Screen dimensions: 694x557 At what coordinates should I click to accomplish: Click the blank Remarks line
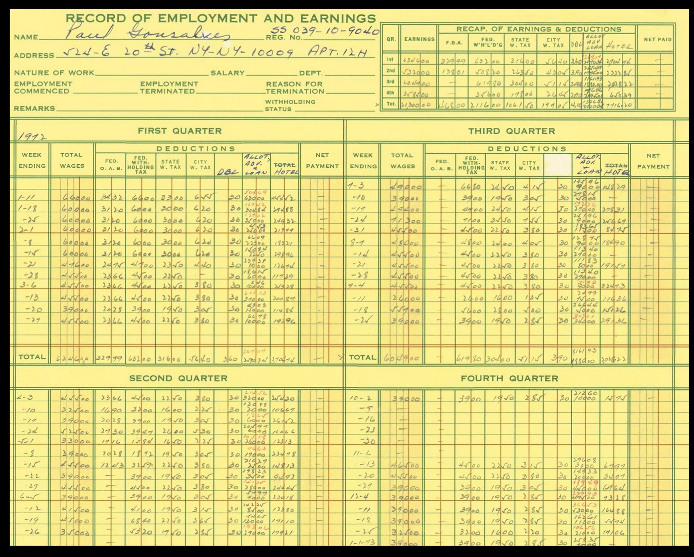click(x=158, y=108)
